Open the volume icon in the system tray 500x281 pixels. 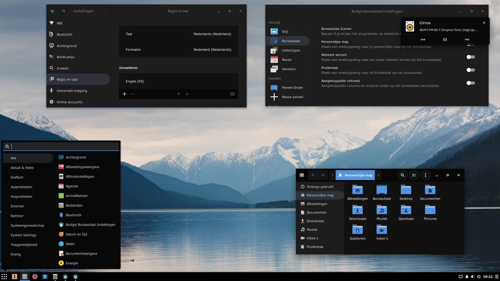(x=473, y=277)
